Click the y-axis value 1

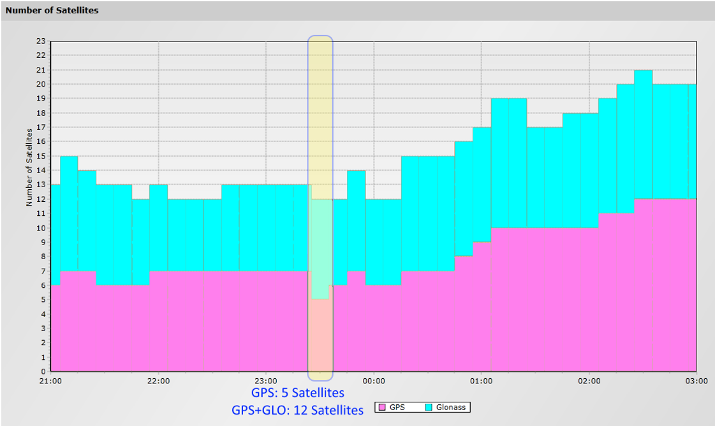pos(44,357)
